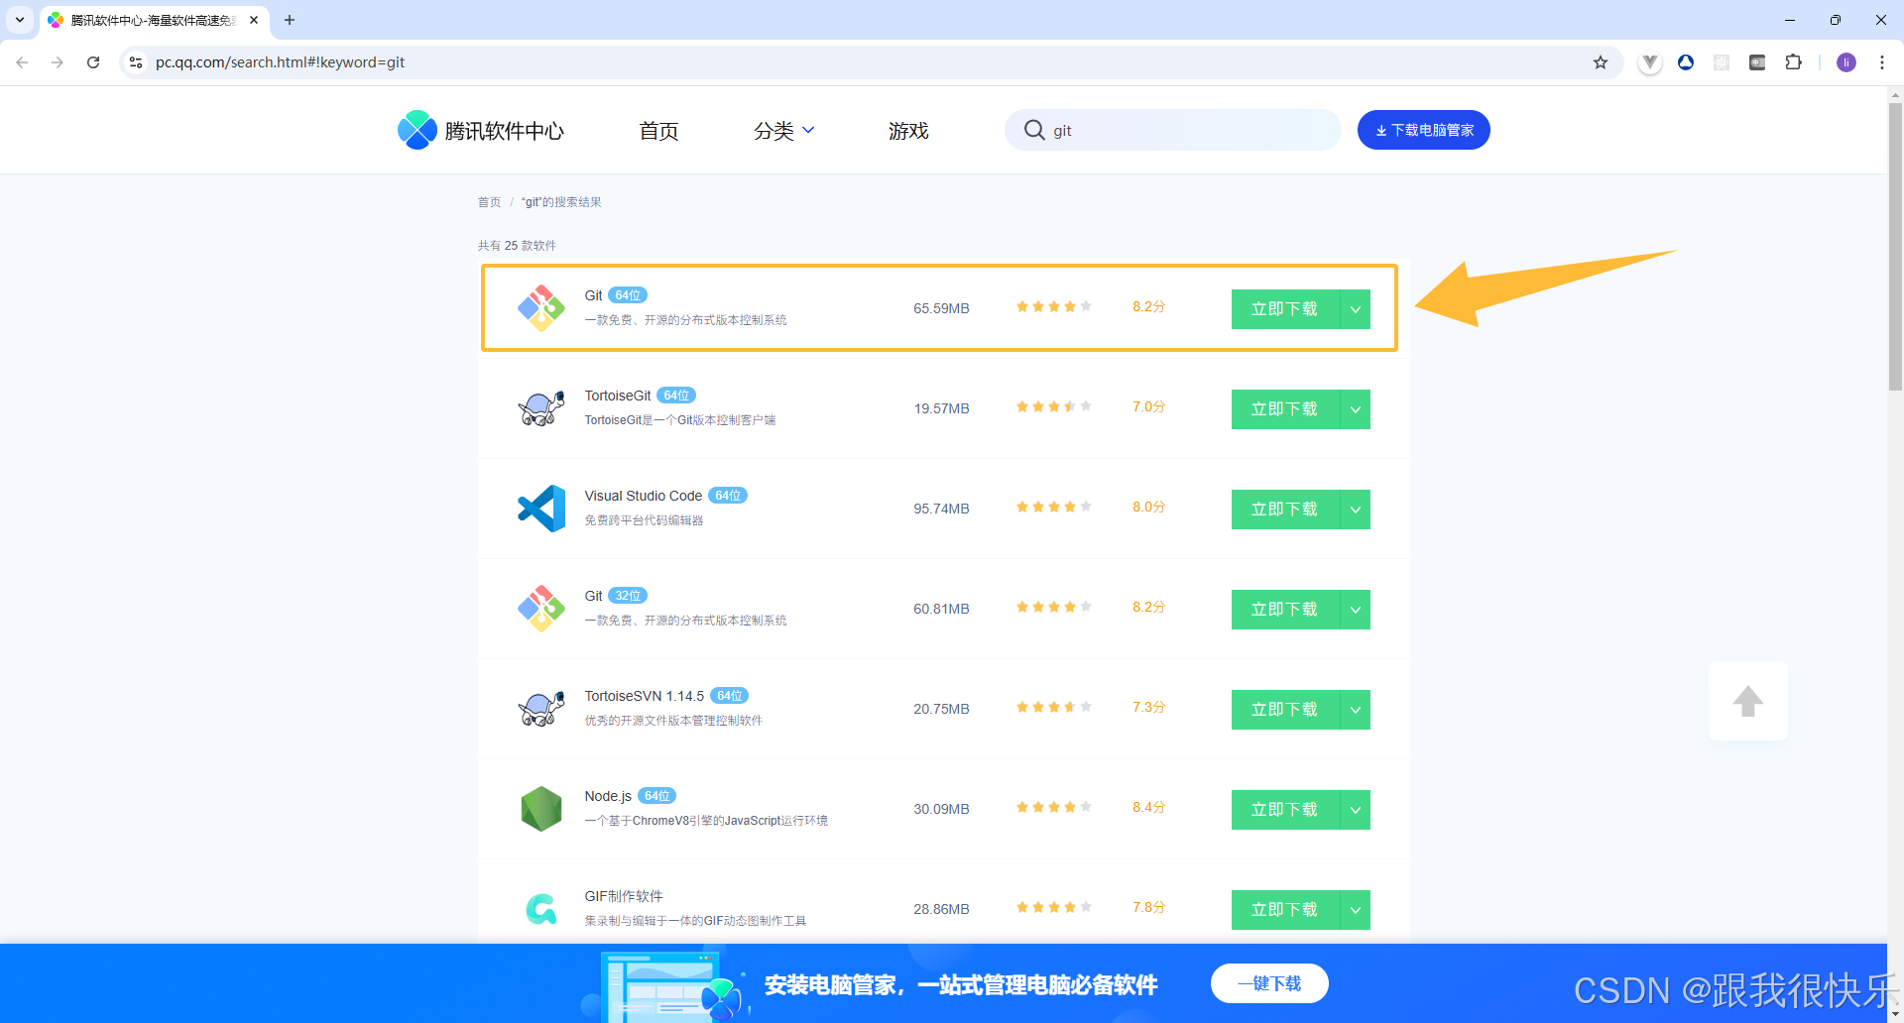The height and width of the screenshot is (1023, 1904).
Task: Click the back-to-top arrow icon
Action: 1748,701
